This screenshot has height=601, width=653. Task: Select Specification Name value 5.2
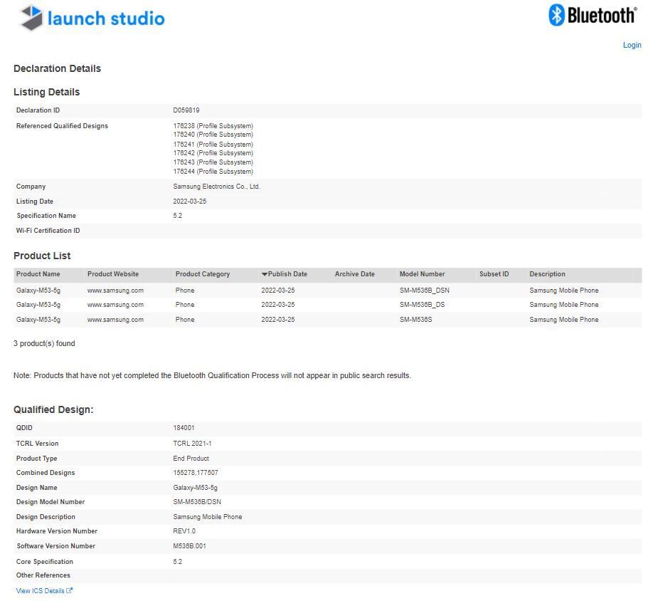pos(177,216)
